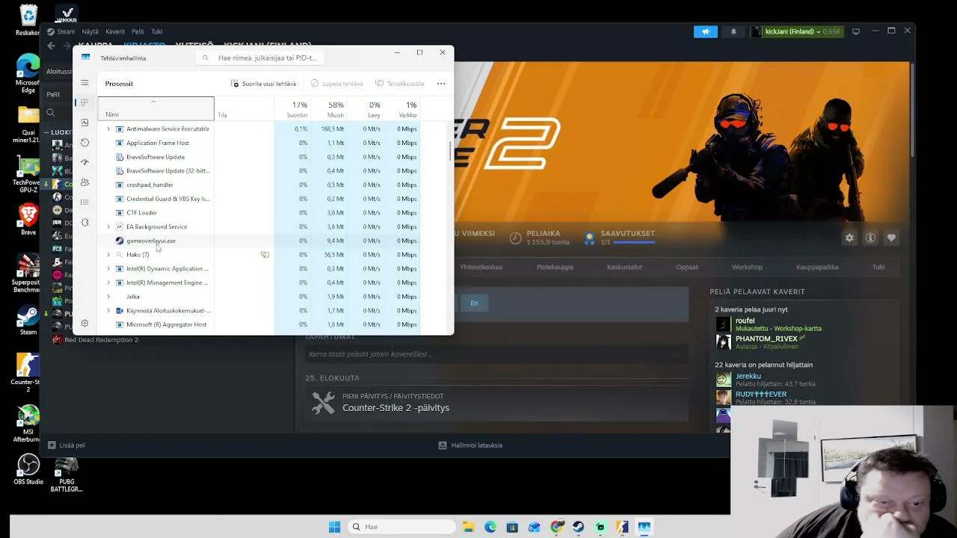This screenshot has width=957, height=538.
Task: Click the Steam Big Picture mode icon
Action: click(x=856, y=31)
